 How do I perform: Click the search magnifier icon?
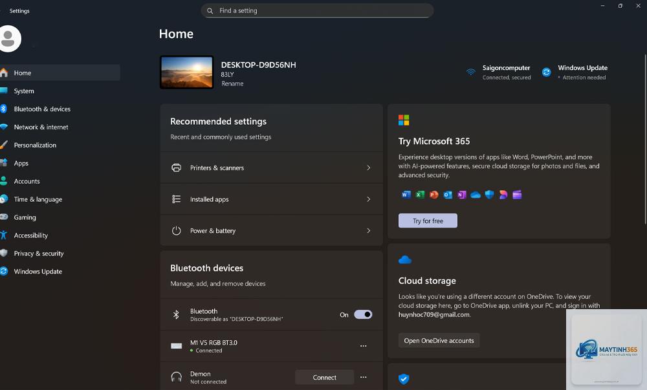click(x=210, y=11)
